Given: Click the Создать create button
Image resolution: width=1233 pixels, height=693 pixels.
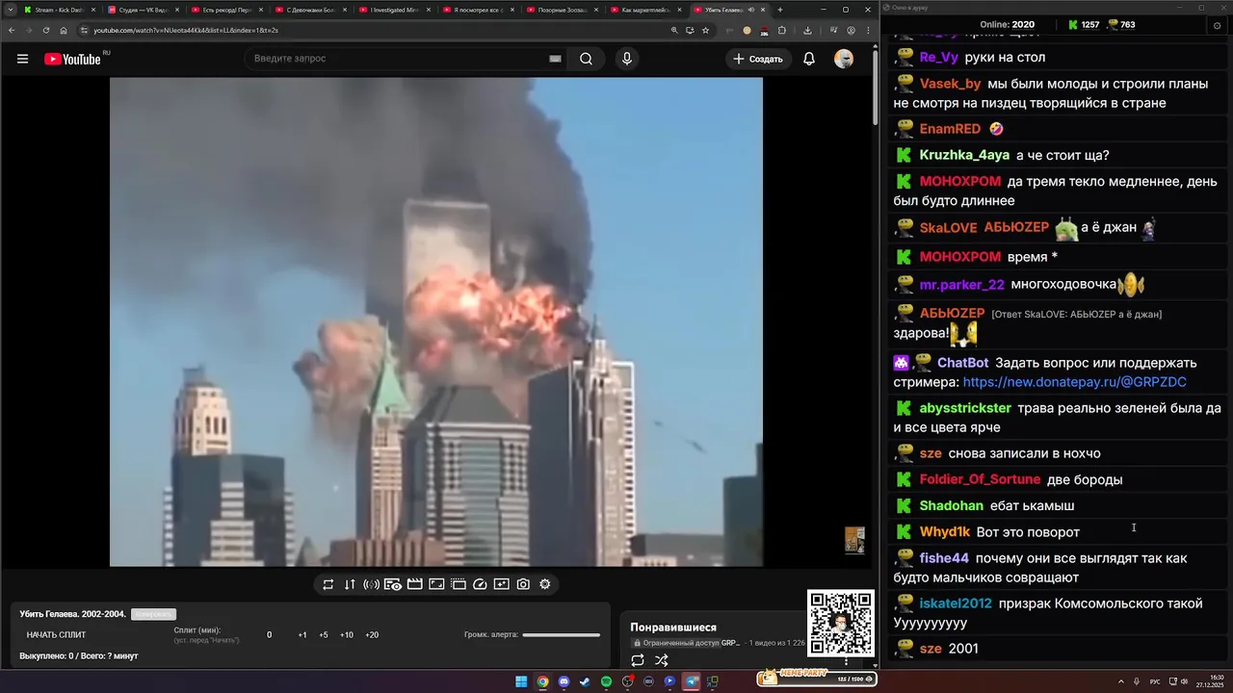Looking at the screenshot, I should (x=757, y=59).
